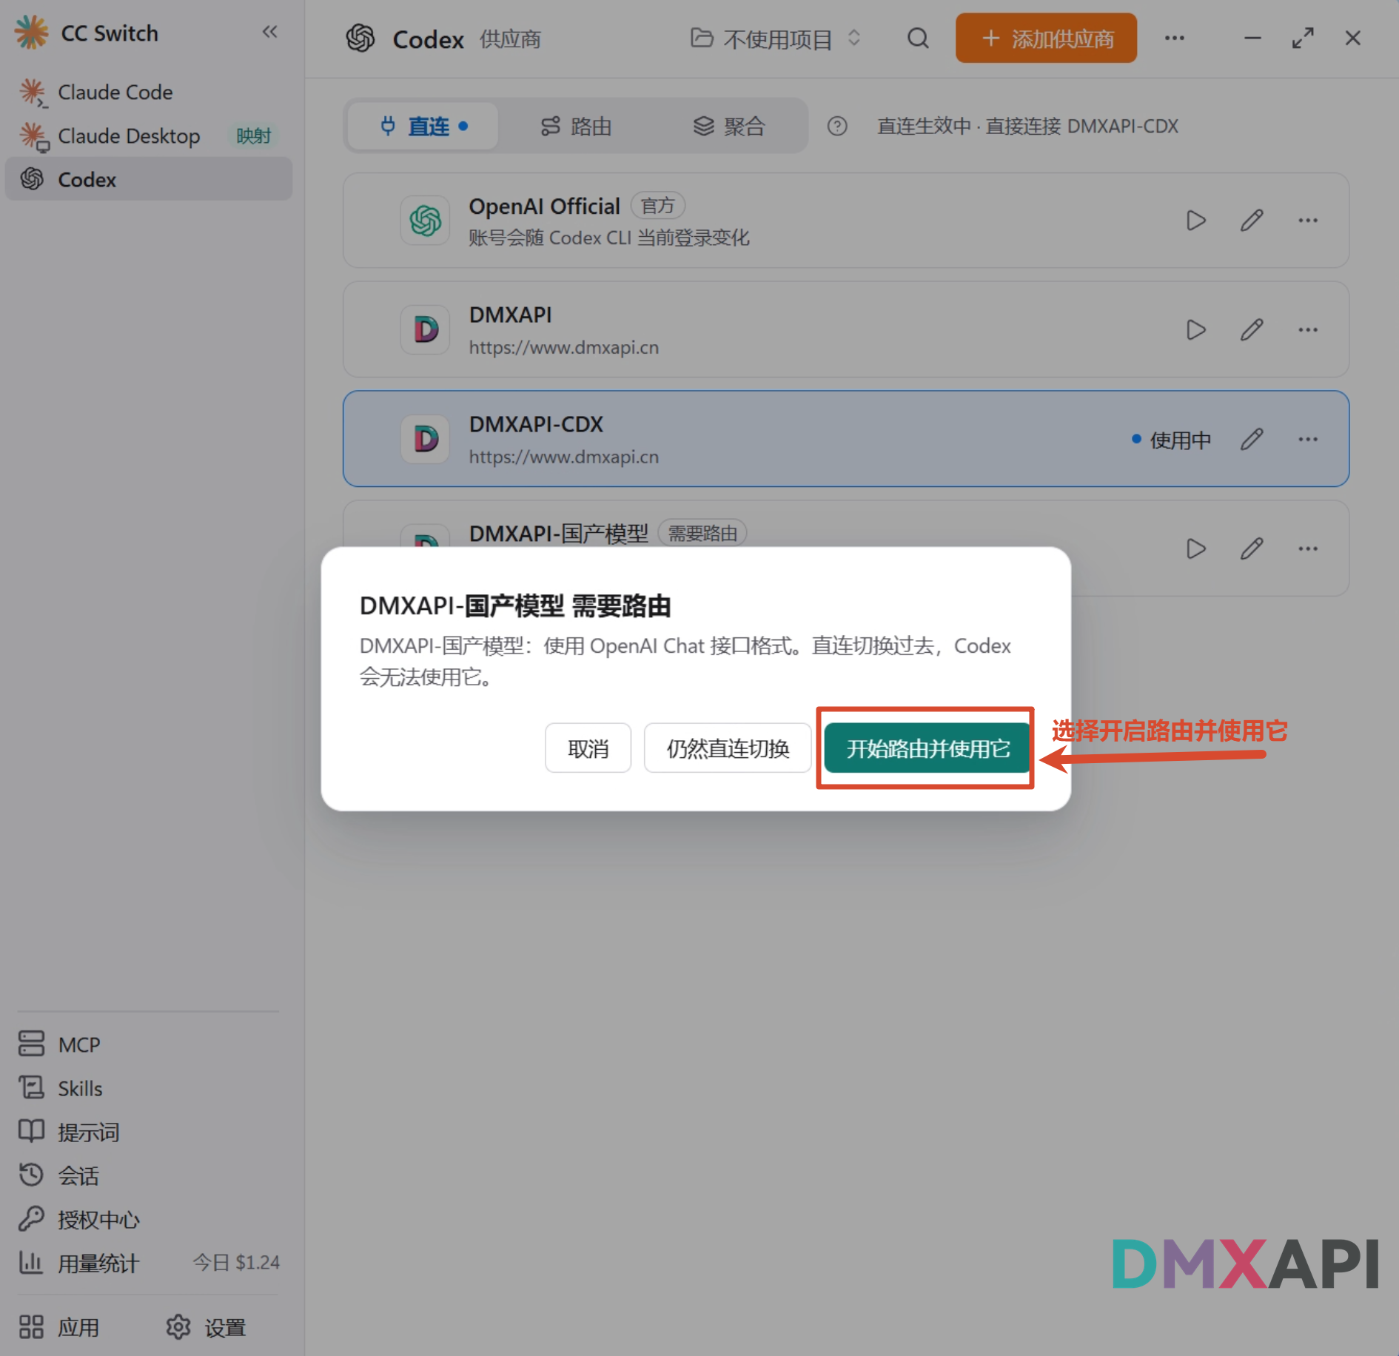The height and width of the screenshot is (1356, 1399).
Task: Switch to the 路由 tab
Action: pos(576,127)
